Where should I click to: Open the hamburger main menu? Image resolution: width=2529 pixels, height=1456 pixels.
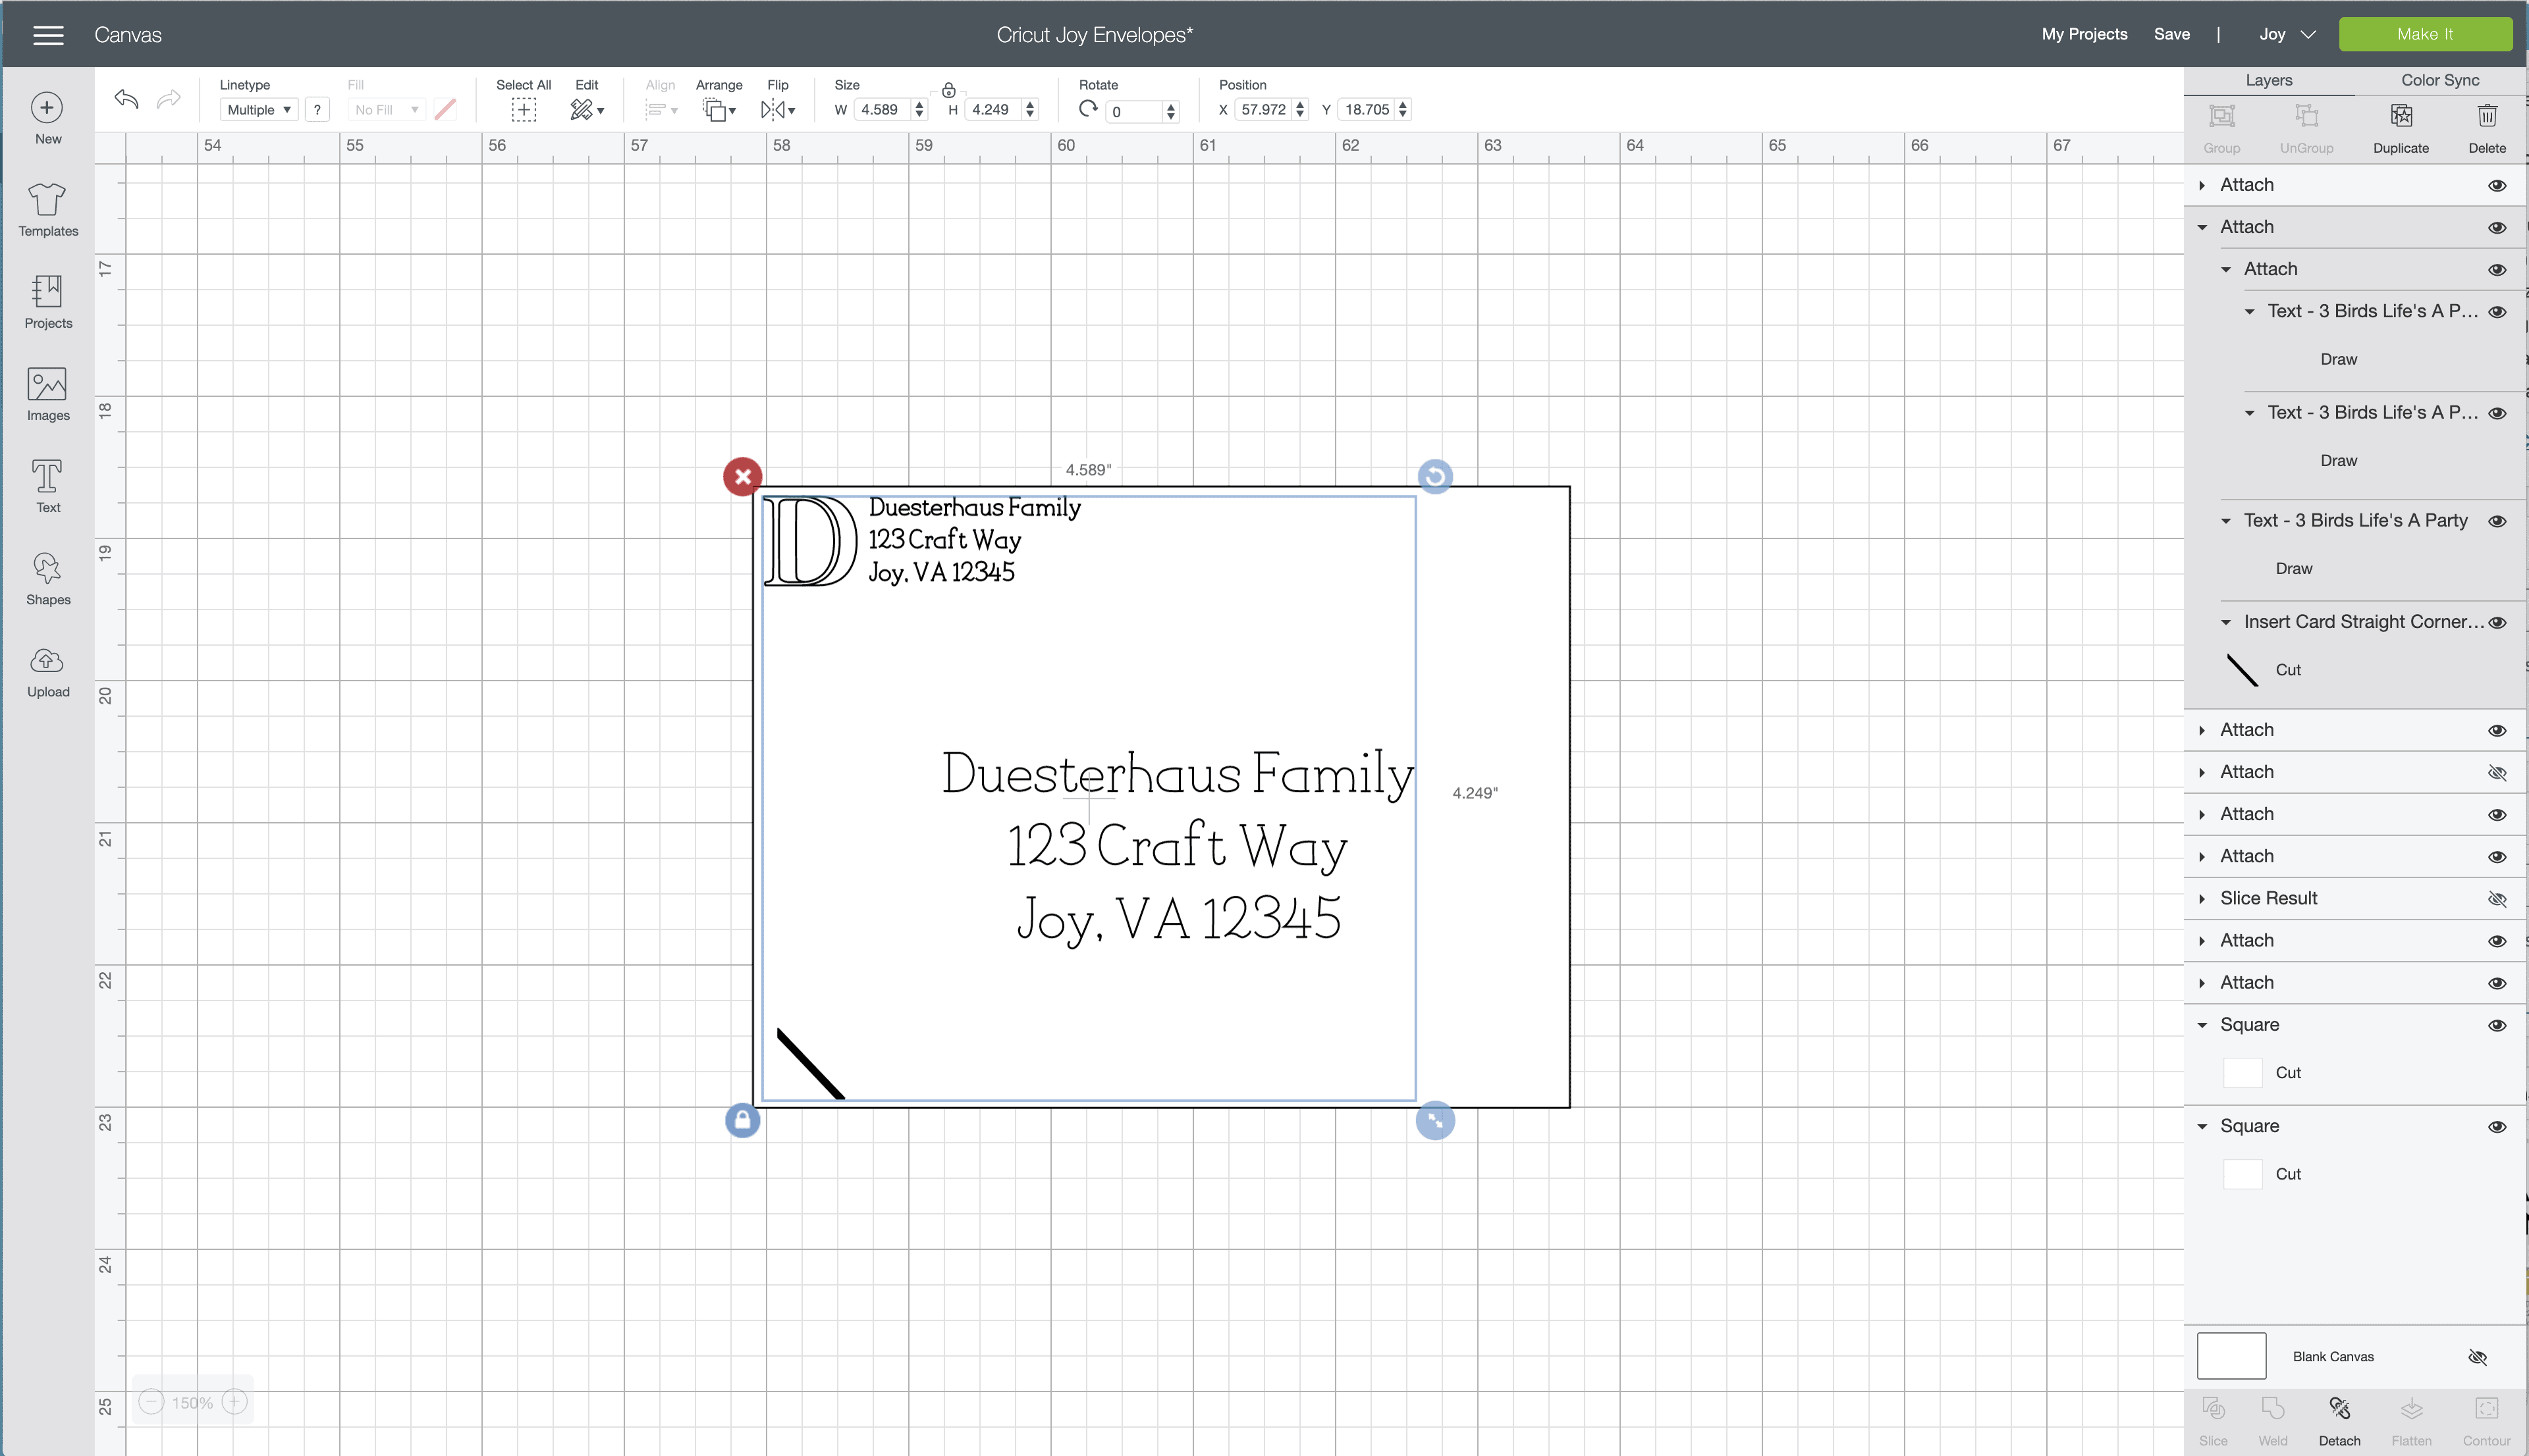pyautogui.click(x=48, y=35)
